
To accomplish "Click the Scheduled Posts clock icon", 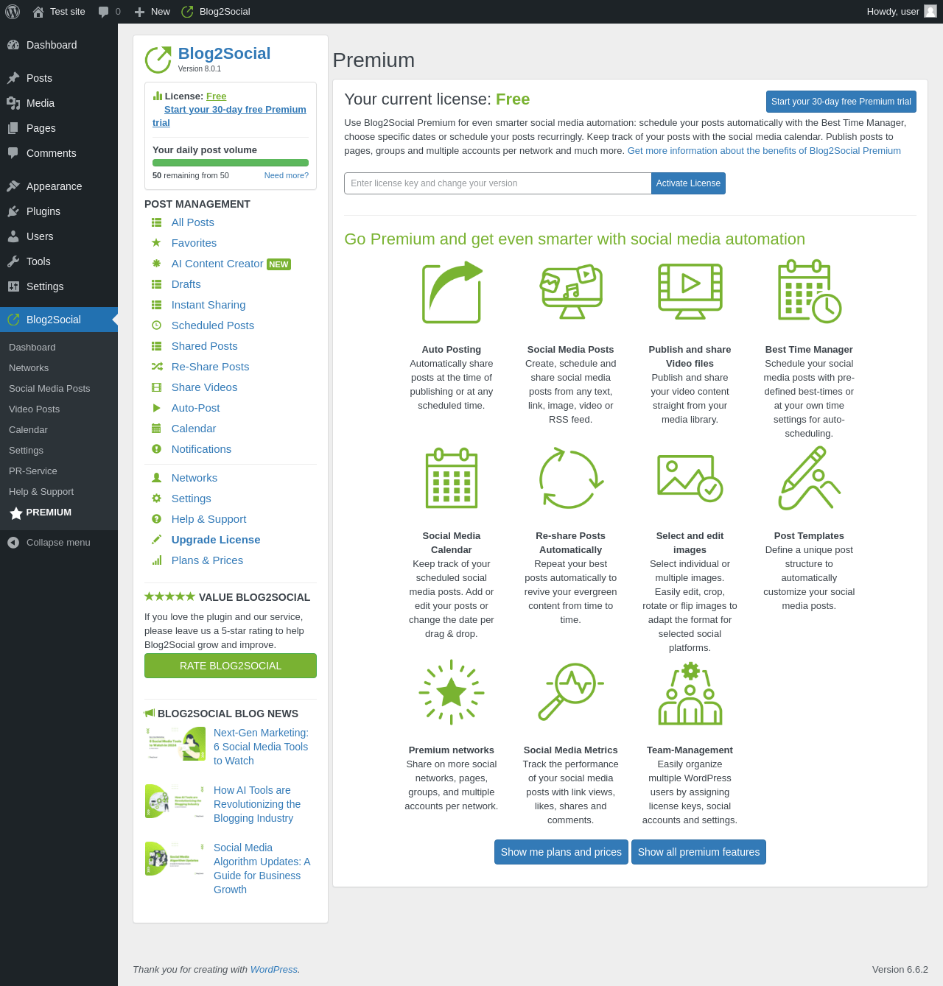I will (156, 325).
